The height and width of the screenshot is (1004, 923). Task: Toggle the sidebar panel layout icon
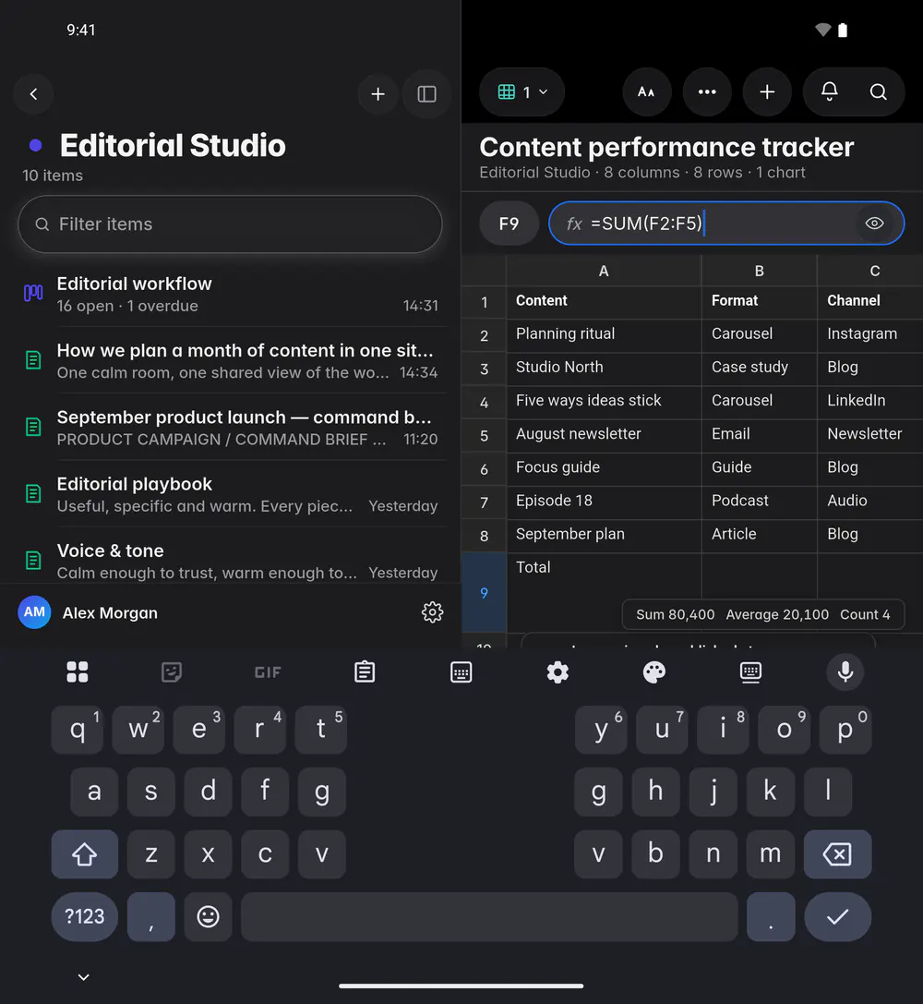[426, 94]
